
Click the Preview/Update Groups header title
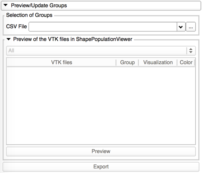pyautogui.click(x=39, y=5)
